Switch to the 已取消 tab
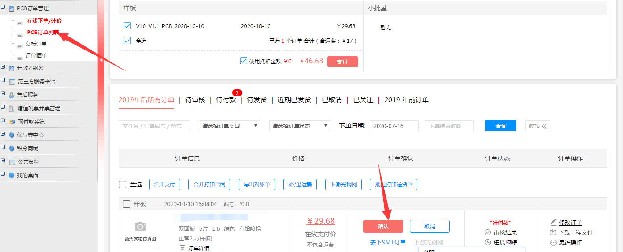This screenshot has height=252, width=623. click(332, 100)
